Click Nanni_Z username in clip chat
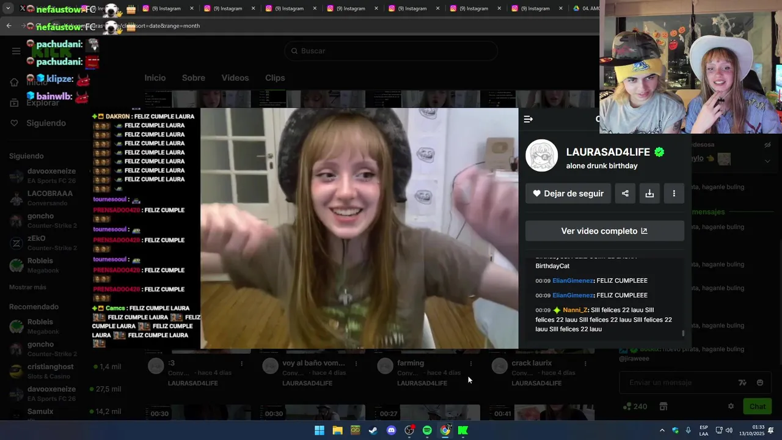The height and width of the screenshot is (440, 782). pyautogui.click(x=575, y=310)
